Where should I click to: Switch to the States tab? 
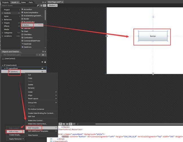[x=23, y=2]
